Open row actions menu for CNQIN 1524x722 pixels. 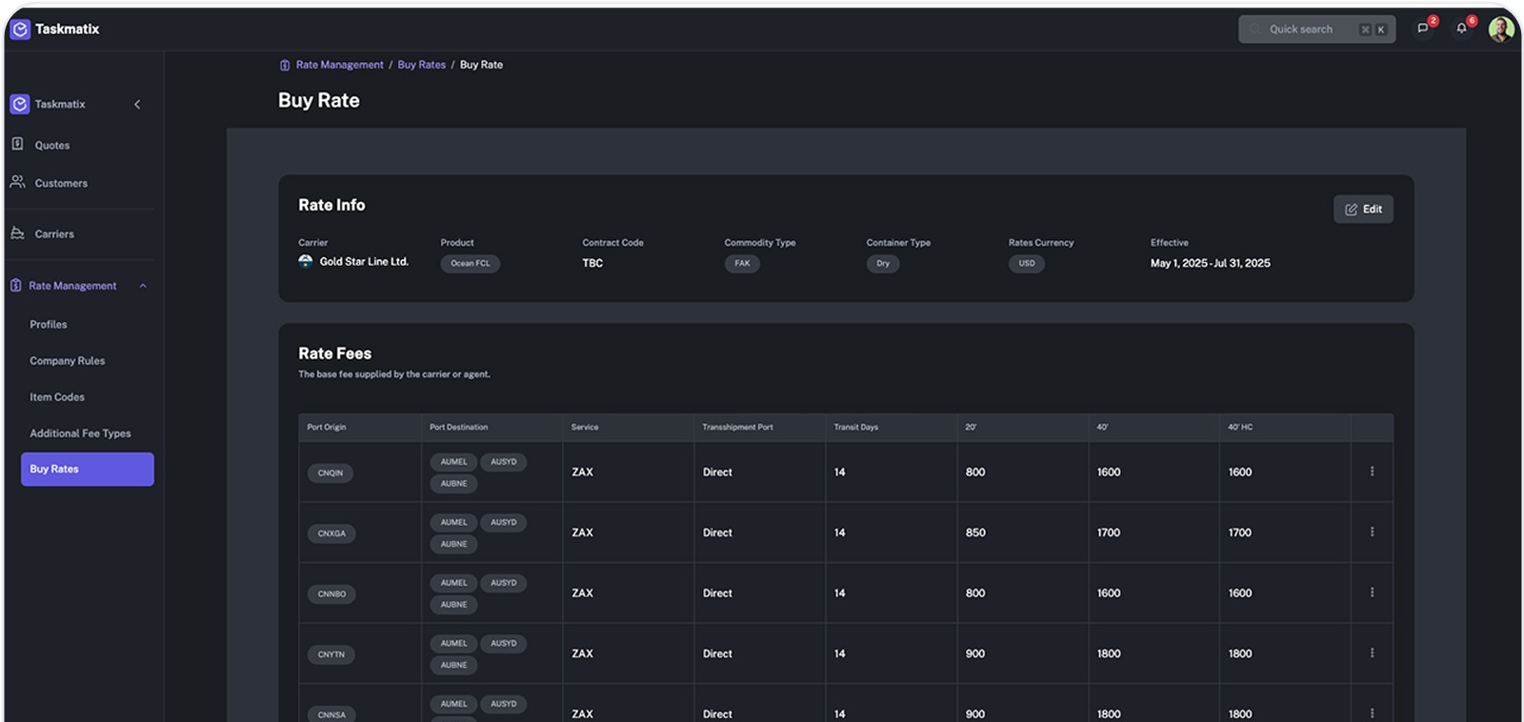point(1372,471)
